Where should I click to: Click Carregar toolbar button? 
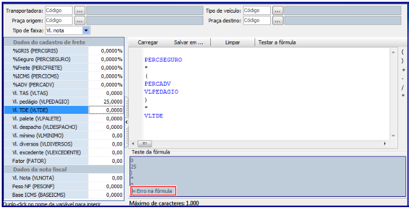(148, 43)
